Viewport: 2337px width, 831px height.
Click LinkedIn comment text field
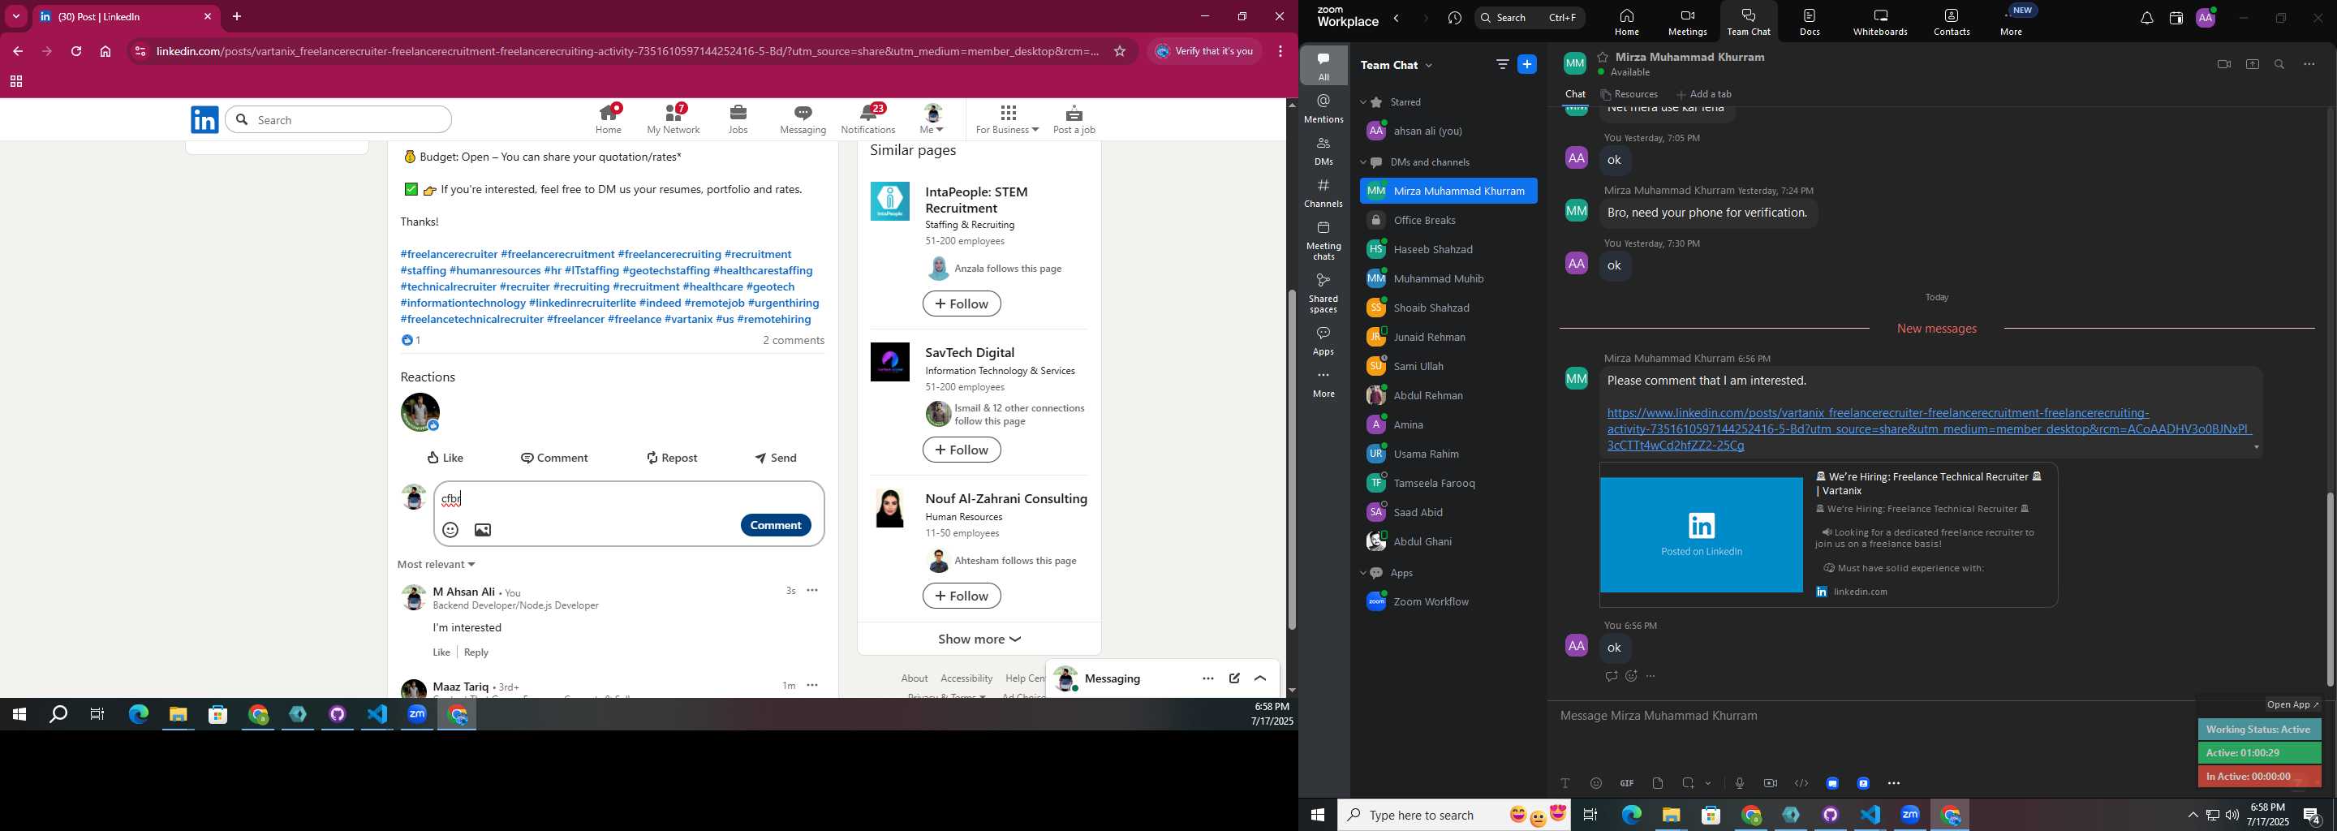[629, 499]
